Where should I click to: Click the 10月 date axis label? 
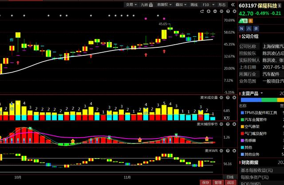click(18, 177)
